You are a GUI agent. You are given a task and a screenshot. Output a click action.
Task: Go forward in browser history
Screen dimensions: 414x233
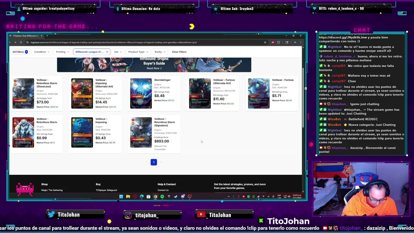(15, 42)
